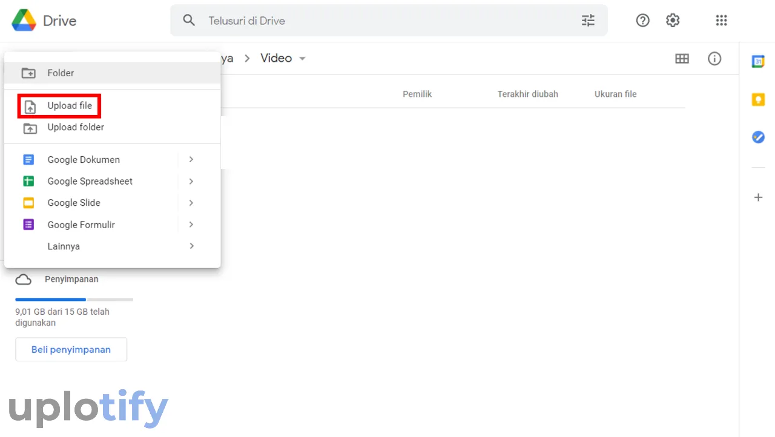Screen dimensions: 775x437
Task: Click the Video breadcrumb label
Action: coord(276,58)
